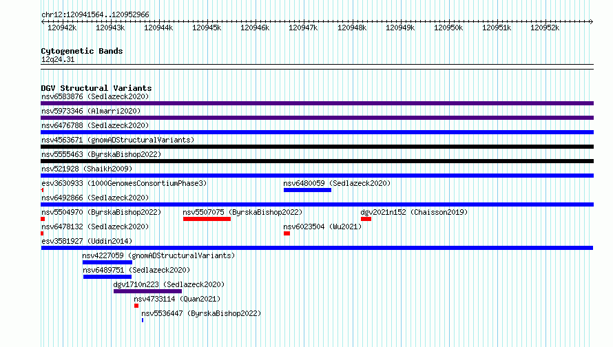Click the ruler's right end arrowhead
Screen dimensions: 613x347
[x=592, y=21]
